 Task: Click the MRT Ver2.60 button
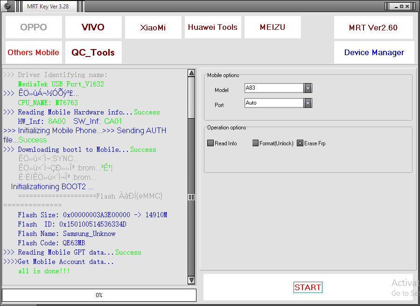373,28
